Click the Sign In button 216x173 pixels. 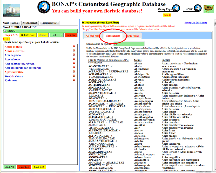15,23
